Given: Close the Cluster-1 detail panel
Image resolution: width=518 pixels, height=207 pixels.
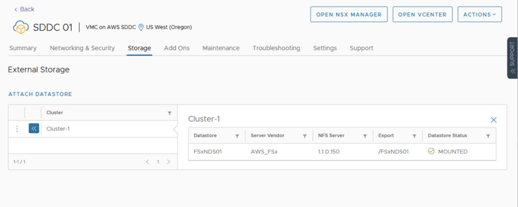Looking at the screenshot, I should pyautogui.click(x=494, y=120).
